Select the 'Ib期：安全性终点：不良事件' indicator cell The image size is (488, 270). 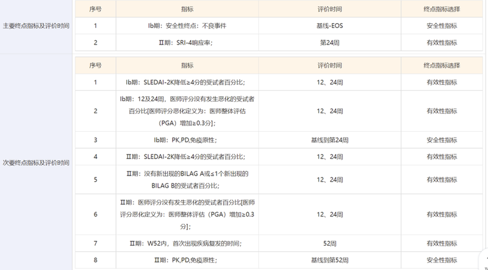pos(185,26)
